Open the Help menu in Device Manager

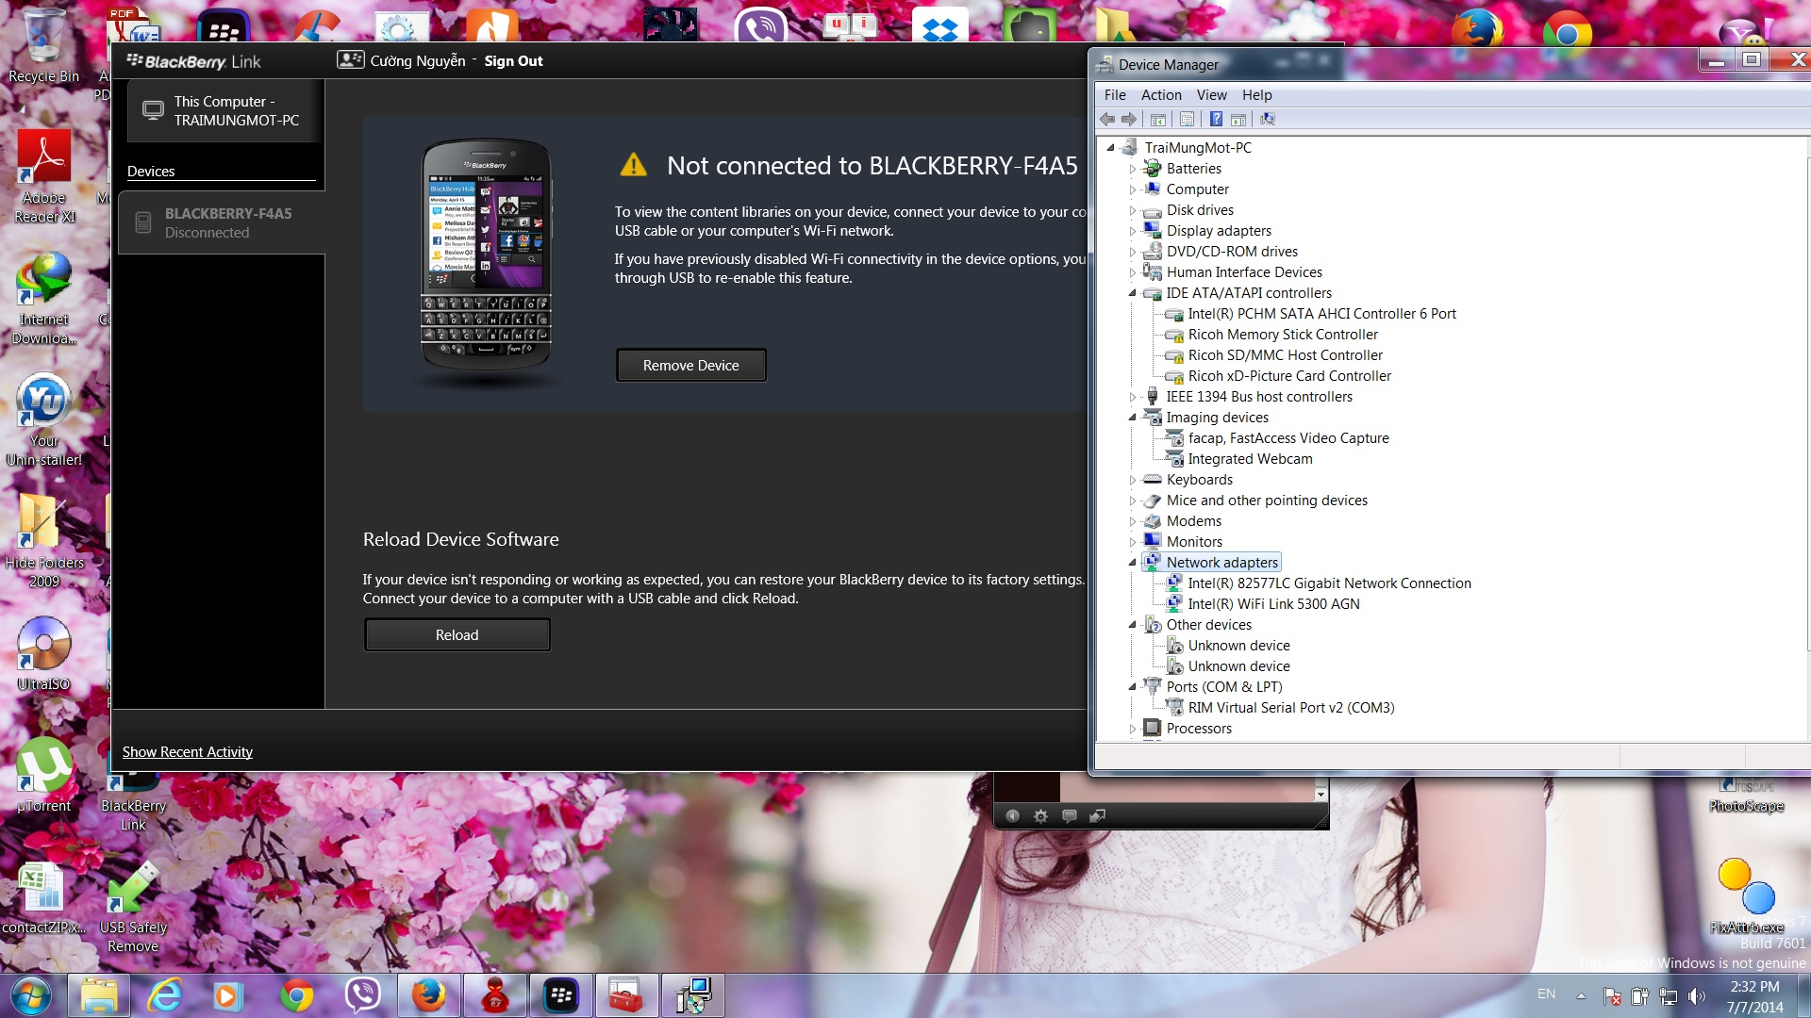click(x=1256, y=95)
